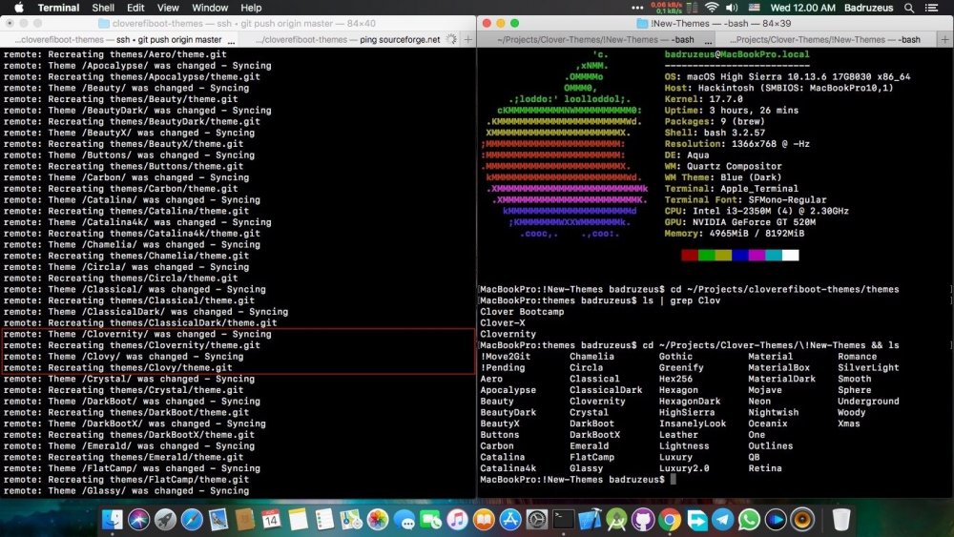Image resolution: width=954 pixels, height=537 pixels.
Task: Open Reminders list icon in dock
Action: coord(324,520)
